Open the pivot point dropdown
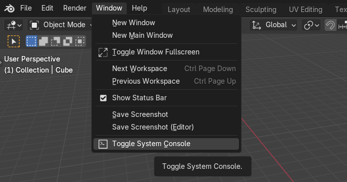Image resolution: width=347 pixels, height=182 pixels. point(311,25)
